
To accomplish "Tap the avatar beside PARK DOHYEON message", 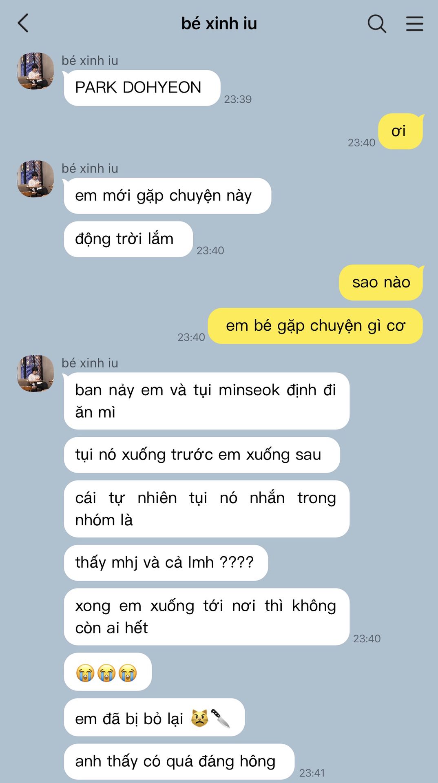I will click(x=35, y=71).
